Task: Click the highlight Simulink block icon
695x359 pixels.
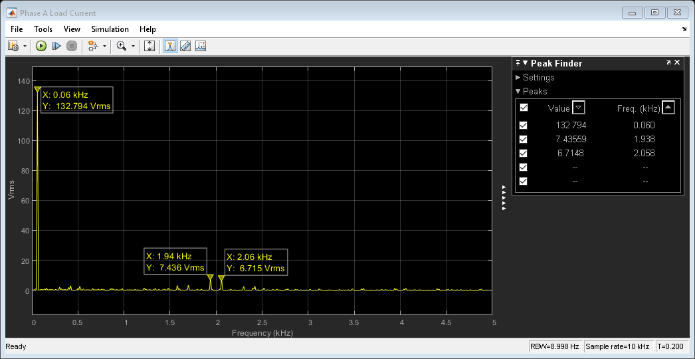Action: (92, 46)
